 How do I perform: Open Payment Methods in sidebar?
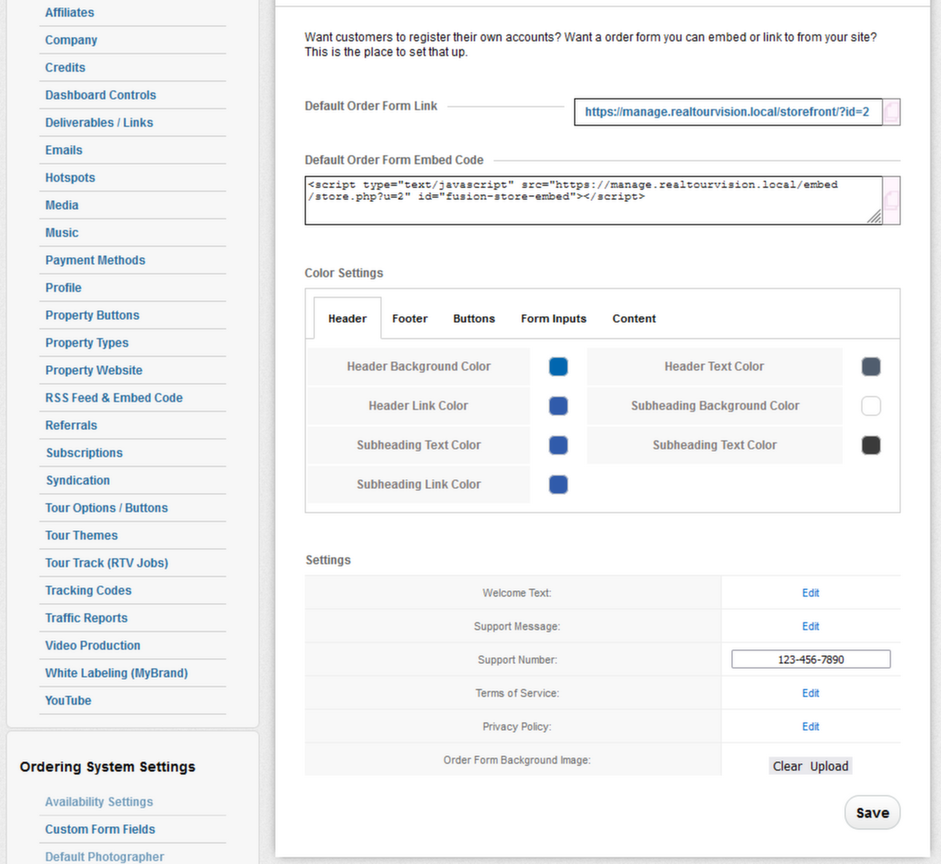coord(95,260)
